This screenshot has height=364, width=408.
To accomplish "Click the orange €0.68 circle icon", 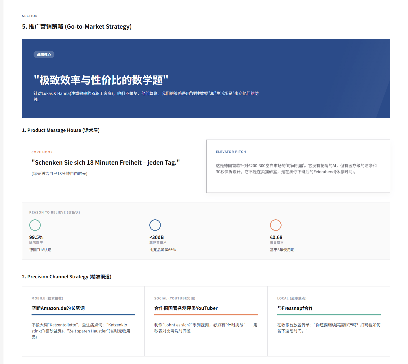I will point(276,225).
